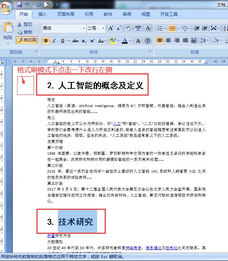The image size is (228, 261).
Task: Open the undo history dropdown arrow
Action: tap(33, 5)
